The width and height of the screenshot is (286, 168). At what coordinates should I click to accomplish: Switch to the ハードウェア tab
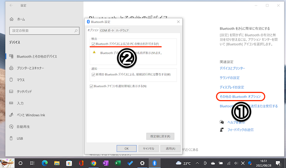(x=122, y=31)
